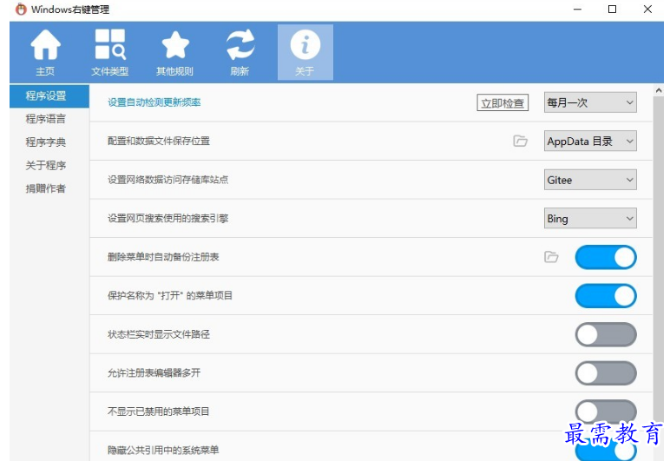Toggle 保护名称为“打开”的菜单项目 switch

coord(606,296)
